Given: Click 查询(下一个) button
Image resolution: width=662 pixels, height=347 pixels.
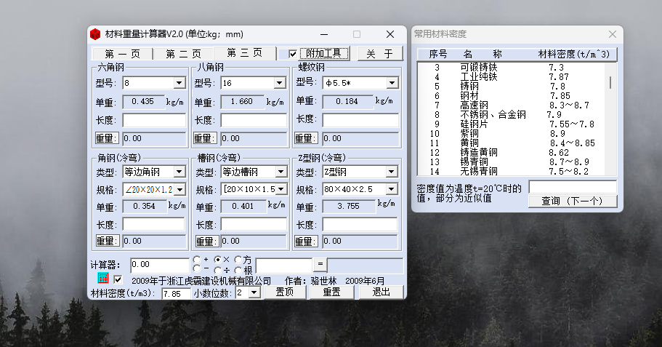Looking at the screenshot, I should [573, 202].
